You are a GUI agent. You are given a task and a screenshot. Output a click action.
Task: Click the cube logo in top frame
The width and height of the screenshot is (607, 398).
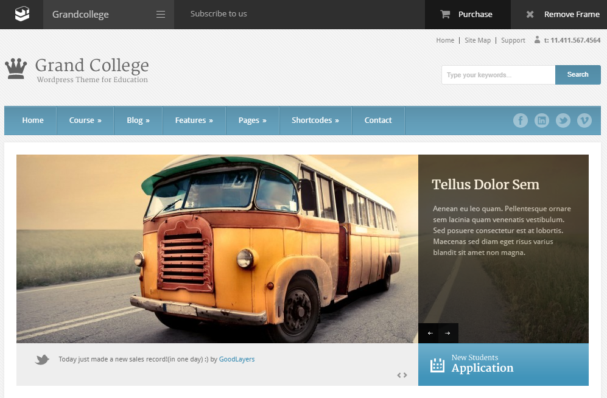click(22, 15)
